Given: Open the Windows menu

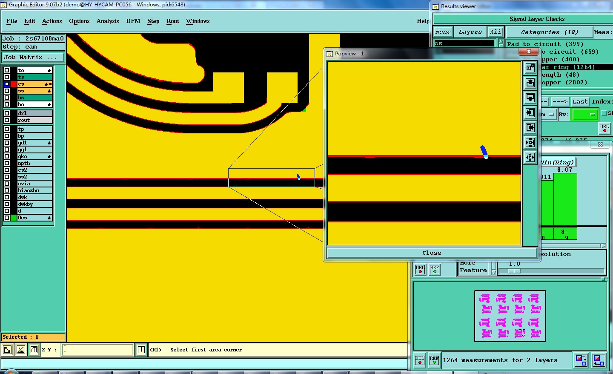Looking at the screenshot, I should coord(198,21).
